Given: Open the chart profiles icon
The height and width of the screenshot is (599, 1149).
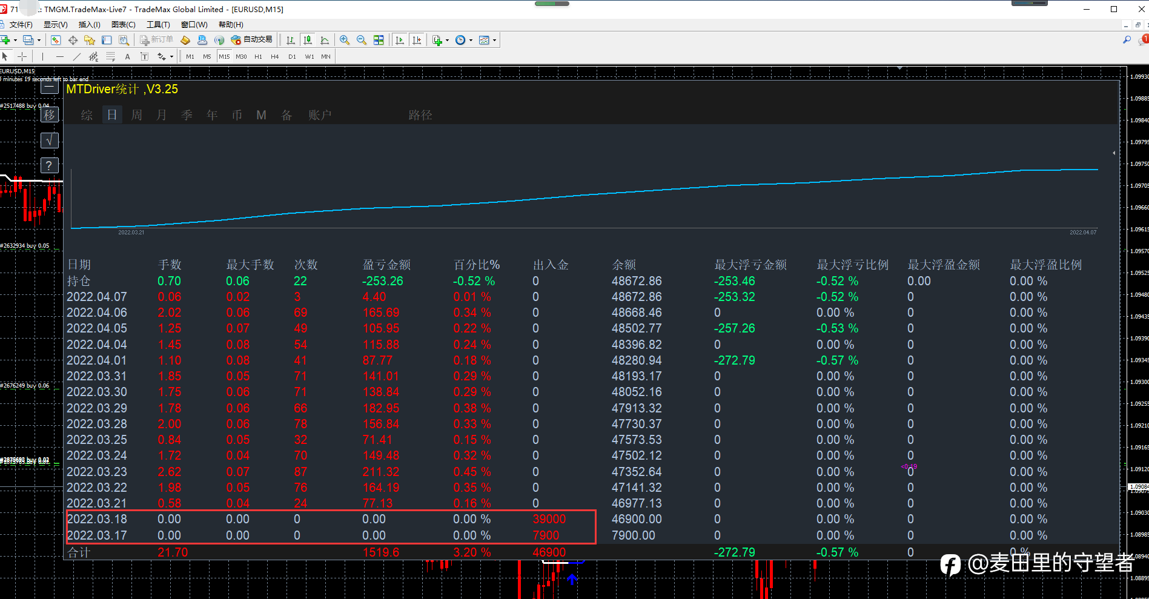Looking at the screenshot, I should (28, 40).
